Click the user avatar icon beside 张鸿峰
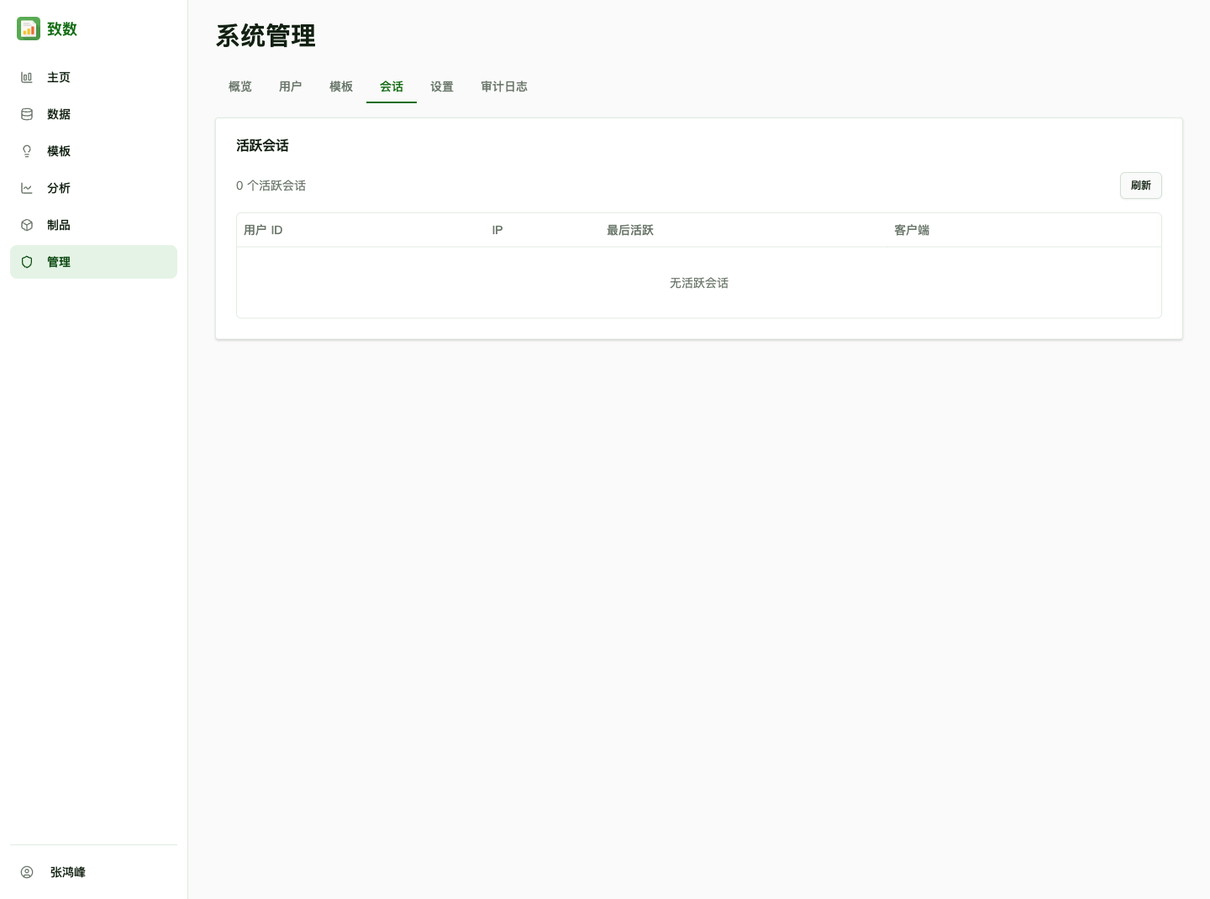 coord(27,872)
